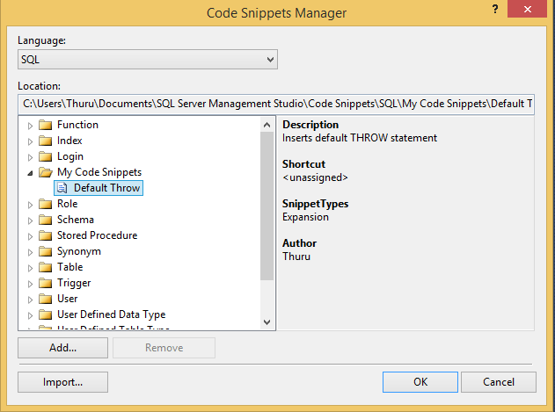The height and width of the screenshot is (412, 555).
Task: Click the open My Code Snippets folder icon
Action: click(x=46, y=172)
